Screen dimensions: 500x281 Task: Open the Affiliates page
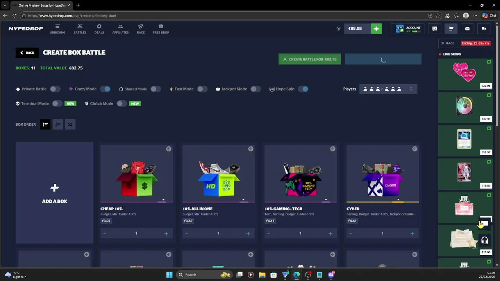coord(120,29)
